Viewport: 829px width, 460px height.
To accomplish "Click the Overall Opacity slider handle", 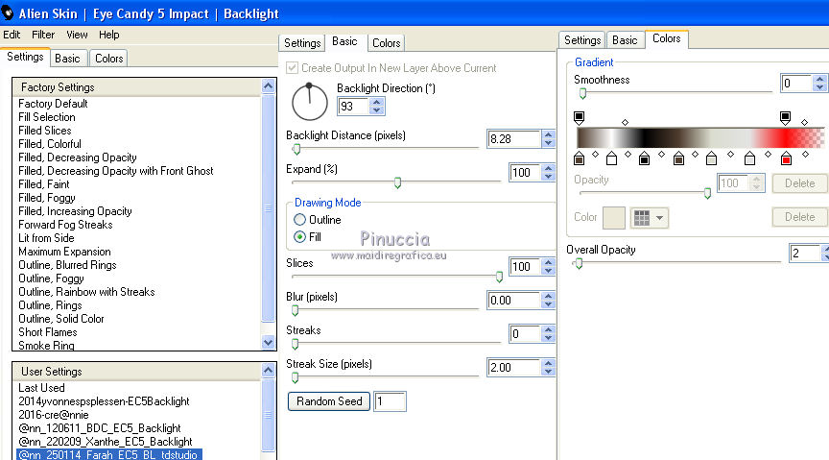I will coord(579,263).
